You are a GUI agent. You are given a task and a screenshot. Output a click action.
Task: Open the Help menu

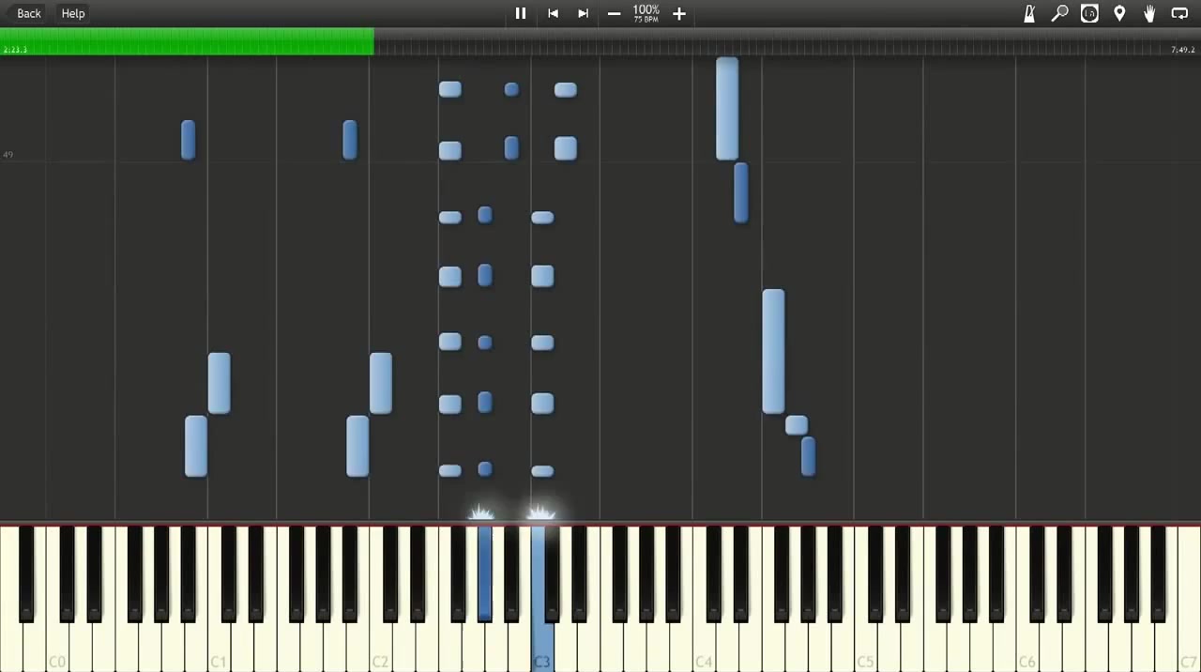tap(73, 13)
